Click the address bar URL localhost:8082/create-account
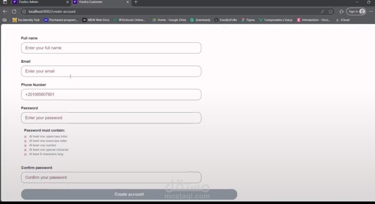 [x=52, y=11]
